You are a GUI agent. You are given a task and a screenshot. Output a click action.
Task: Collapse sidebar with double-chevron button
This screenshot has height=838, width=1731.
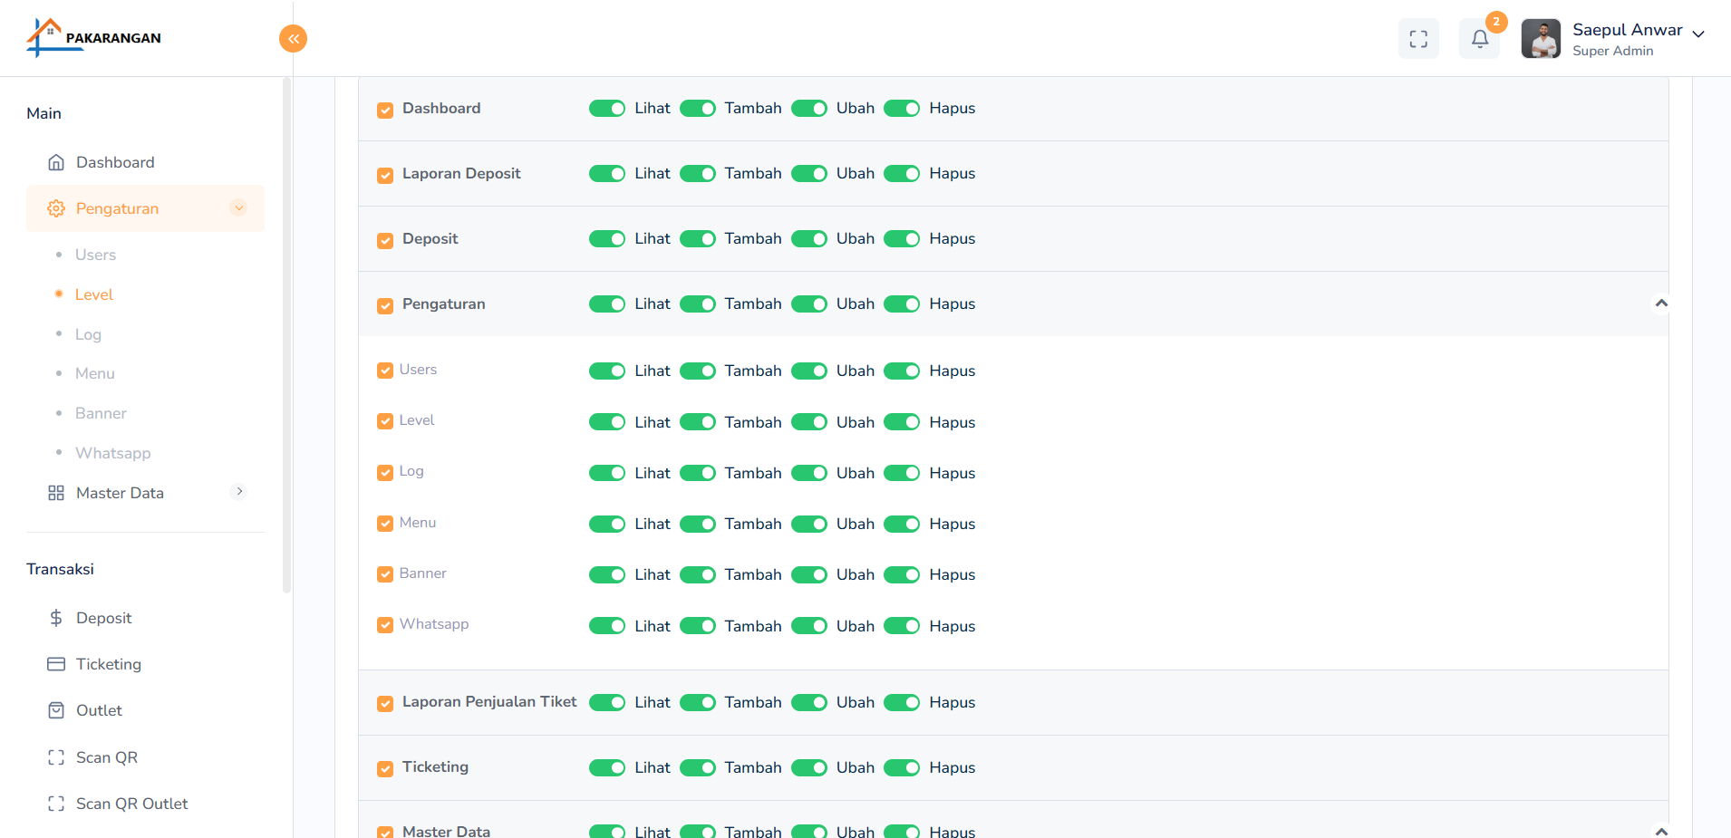[x=293, y=38]
